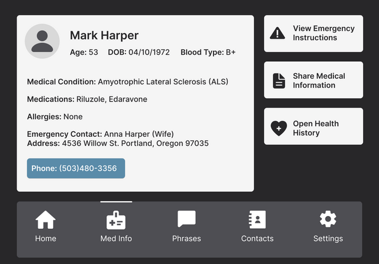Select the Med Info tab label
The image size is (379, 264).
click(116, 238)
